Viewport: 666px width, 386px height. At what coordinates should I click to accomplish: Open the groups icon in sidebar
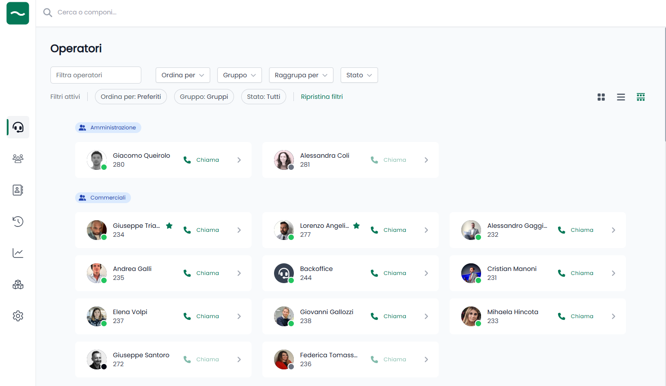tap(18, 159)
